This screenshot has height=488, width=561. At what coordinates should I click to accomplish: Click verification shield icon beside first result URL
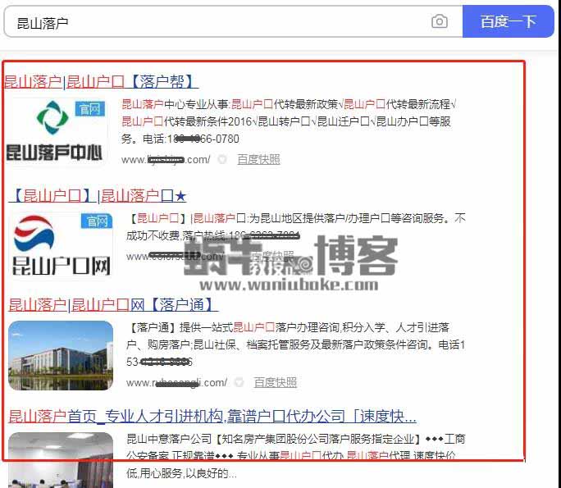click(222, 159)
